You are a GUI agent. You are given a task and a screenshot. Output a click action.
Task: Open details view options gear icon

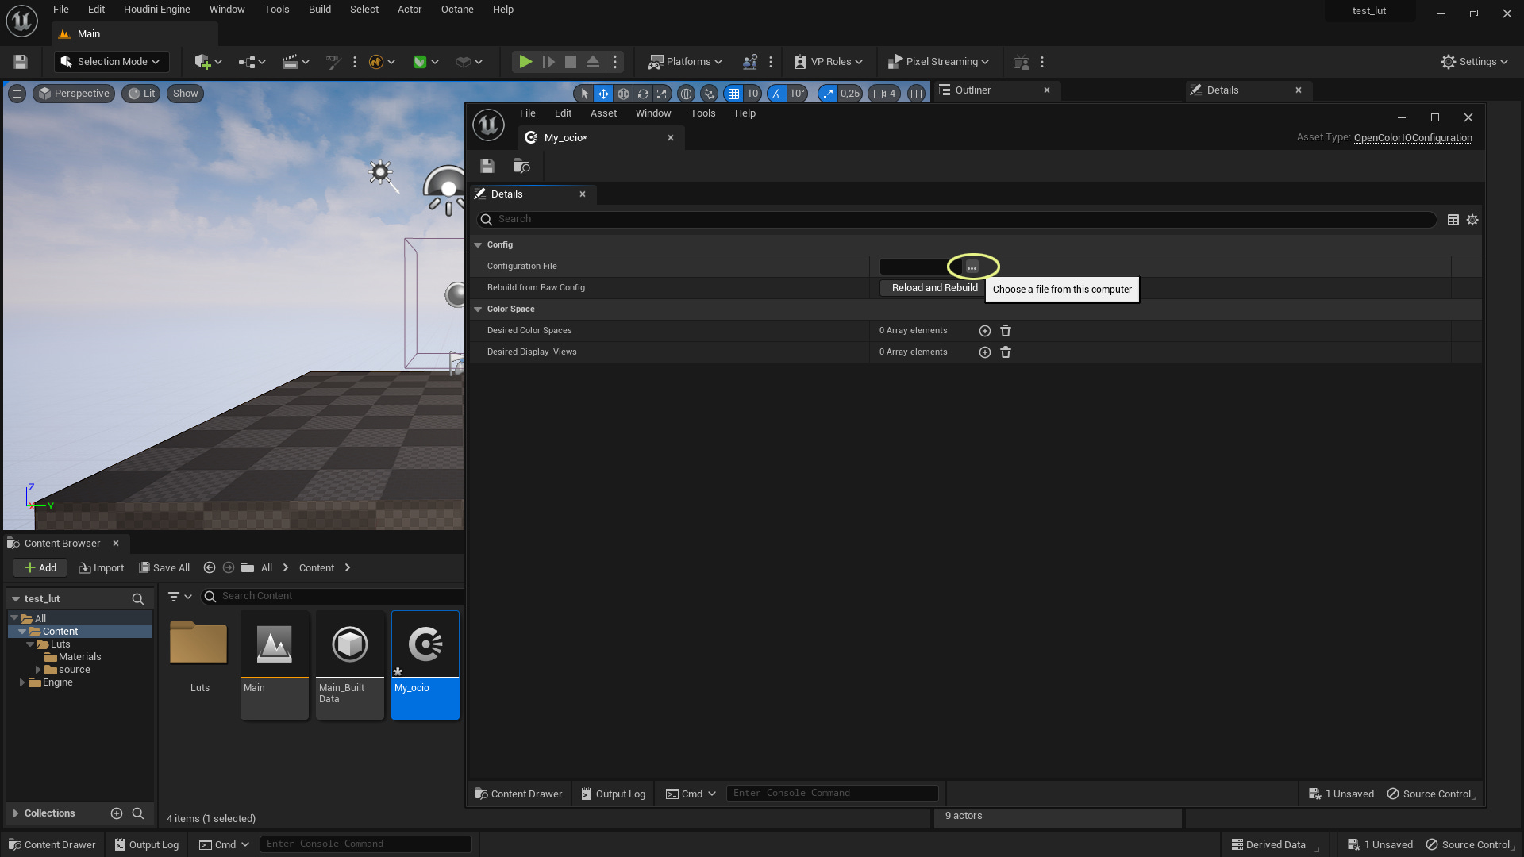tap(1472, 220)
